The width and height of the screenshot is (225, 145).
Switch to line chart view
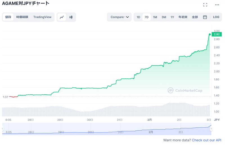(x=62, y=17)
